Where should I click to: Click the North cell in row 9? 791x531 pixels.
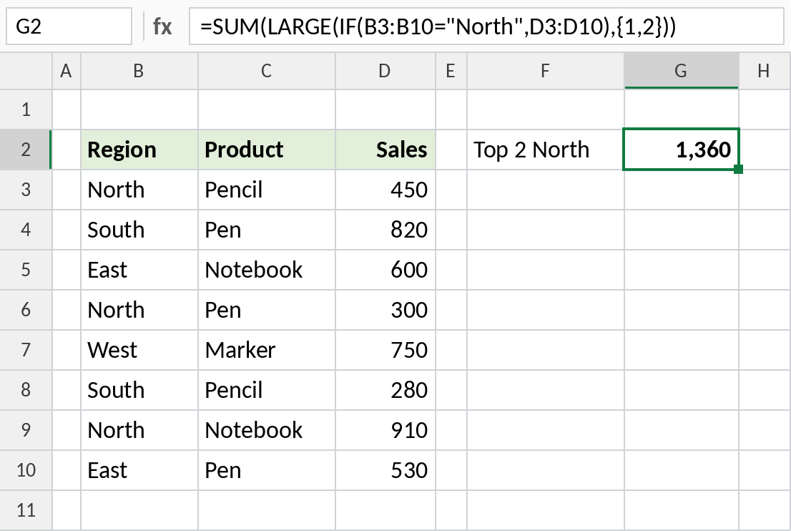tap(139, 430)
